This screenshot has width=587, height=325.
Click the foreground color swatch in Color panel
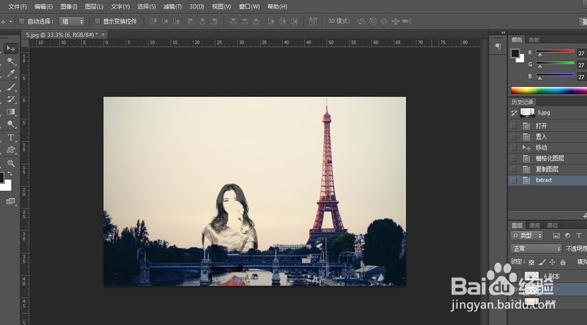click(x=515, y=53)
